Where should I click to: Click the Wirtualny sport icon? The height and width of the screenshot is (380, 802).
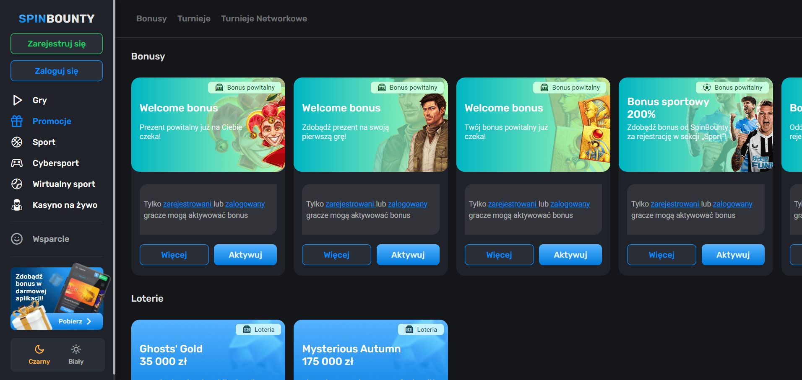pos(17,184)
